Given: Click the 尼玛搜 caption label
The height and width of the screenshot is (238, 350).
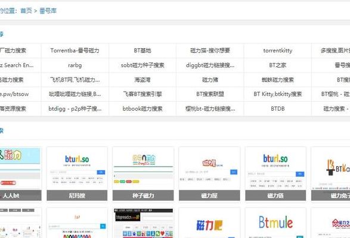Looking at the screenshot, I should [77, 195].
